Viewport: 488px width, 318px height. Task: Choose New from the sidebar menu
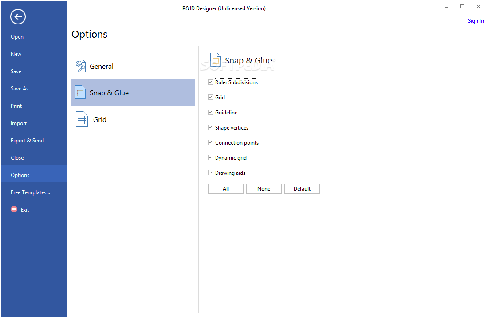tap(16, 54)
